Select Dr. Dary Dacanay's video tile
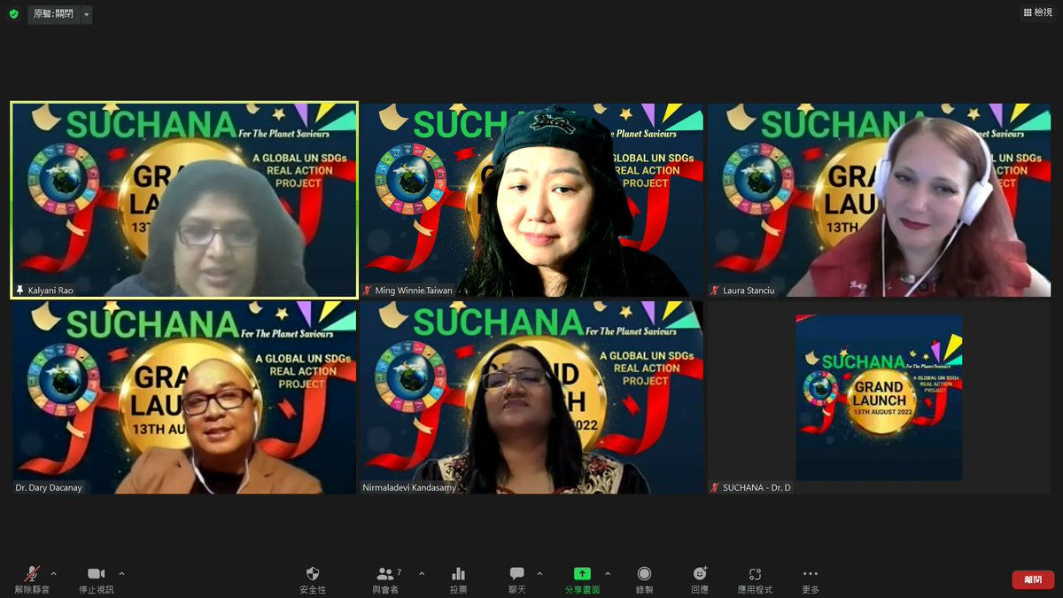The image size is (1063, 598). (x=184, y=397)
